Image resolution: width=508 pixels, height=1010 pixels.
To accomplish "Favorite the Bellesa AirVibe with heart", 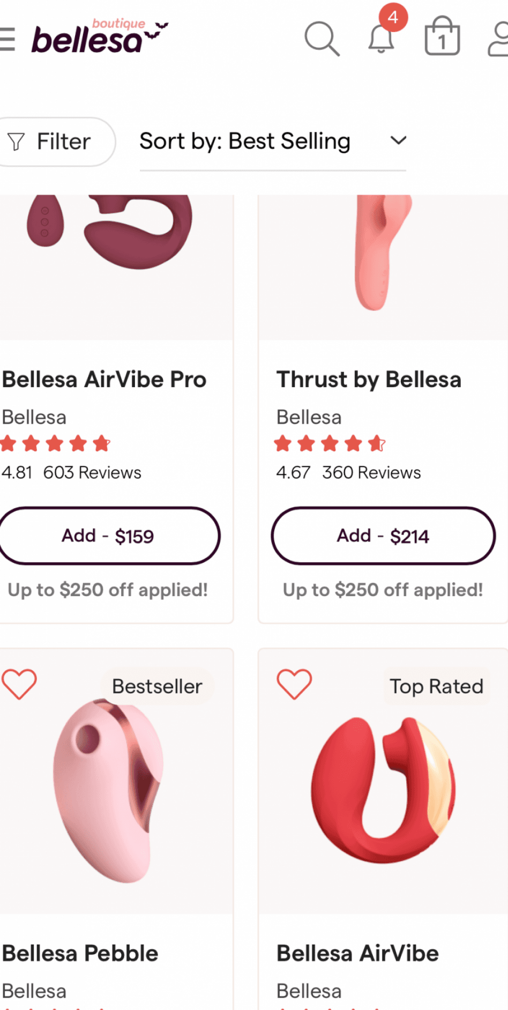I will [294, 684].
